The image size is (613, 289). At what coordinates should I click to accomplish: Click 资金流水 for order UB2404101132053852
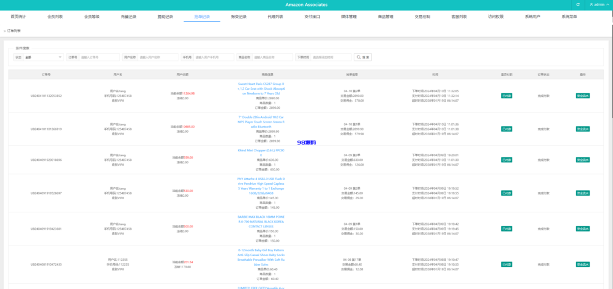click(582, 96)
